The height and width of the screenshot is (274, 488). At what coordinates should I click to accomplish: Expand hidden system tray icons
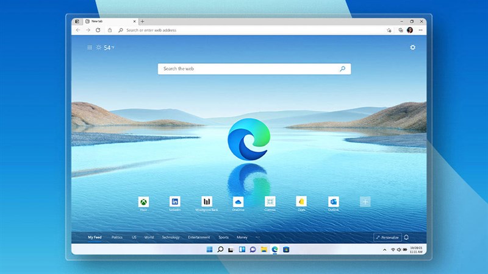click(385, 250)
